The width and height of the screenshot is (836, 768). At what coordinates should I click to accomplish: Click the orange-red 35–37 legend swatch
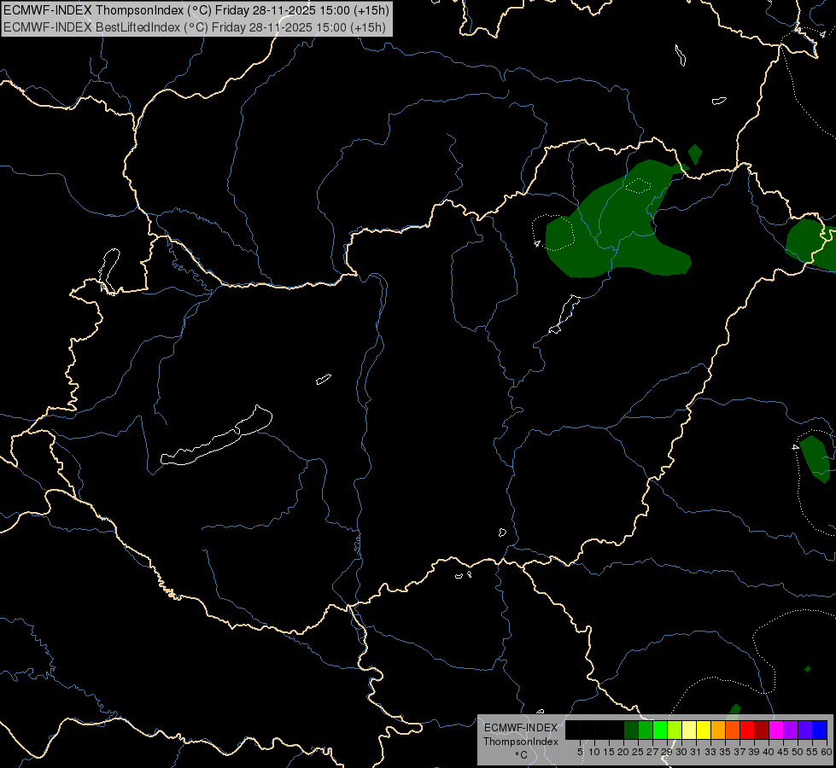pos(733,730)
